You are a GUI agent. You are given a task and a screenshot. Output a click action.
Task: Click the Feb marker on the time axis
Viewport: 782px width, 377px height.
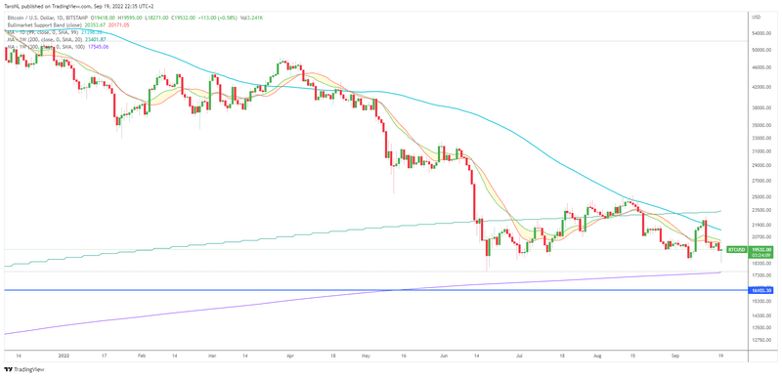tap(141, 356)
